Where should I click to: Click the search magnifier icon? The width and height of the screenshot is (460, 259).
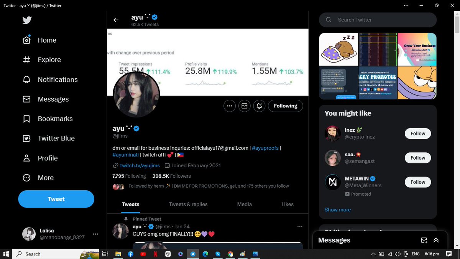(329, 20)
